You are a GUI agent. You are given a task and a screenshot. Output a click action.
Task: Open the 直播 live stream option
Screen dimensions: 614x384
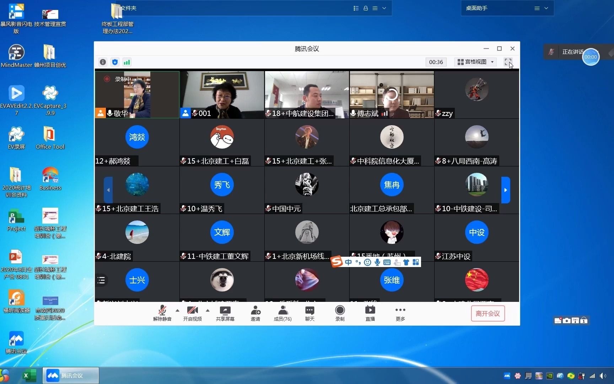(x=370, y=313)
